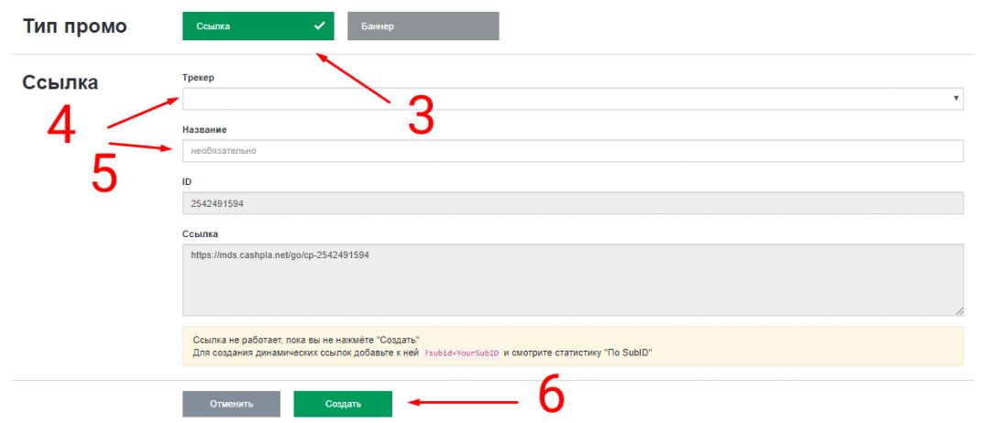Click the ID field label

pos(187,182)
